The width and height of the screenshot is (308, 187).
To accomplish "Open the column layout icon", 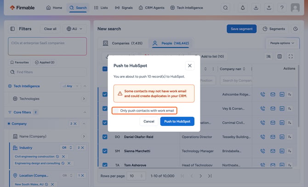I will coord(279,57).
